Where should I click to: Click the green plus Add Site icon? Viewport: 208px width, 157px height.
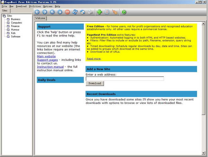point(99,12)
